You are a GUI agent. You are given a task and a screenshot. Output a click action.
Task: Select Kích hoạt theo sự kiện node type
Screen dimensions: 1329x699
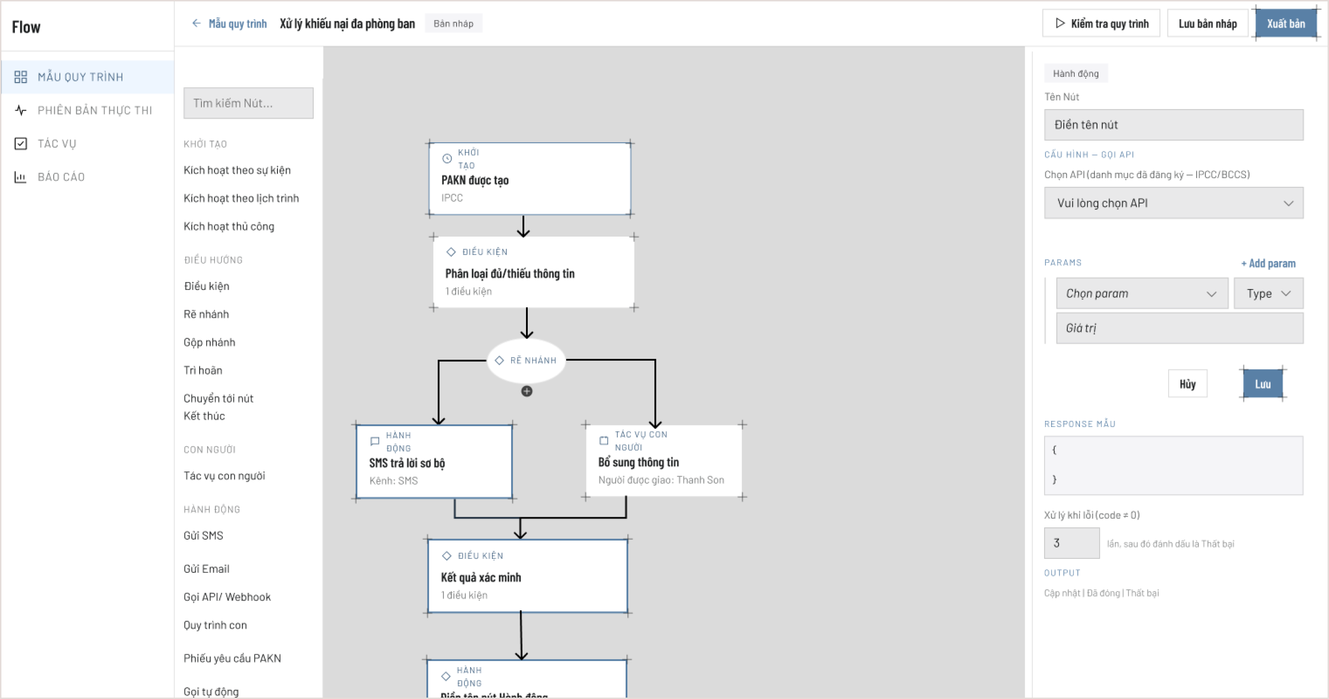click(237, 170)
